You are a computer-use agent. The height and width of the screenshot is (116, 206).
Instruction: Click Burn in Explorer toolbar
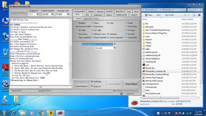coord(159,15)
